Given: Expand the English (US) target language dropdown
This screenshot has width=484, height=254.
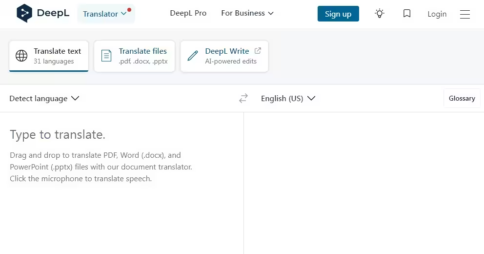Looking at the screenshot, I should 288,99.
